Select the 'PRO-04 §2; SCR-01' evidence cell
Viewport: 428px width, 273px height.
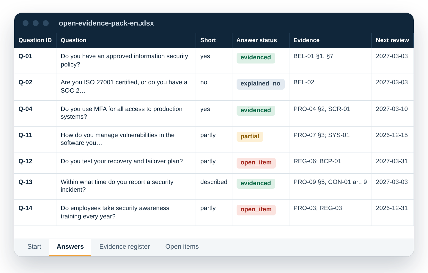coord(330,114)
